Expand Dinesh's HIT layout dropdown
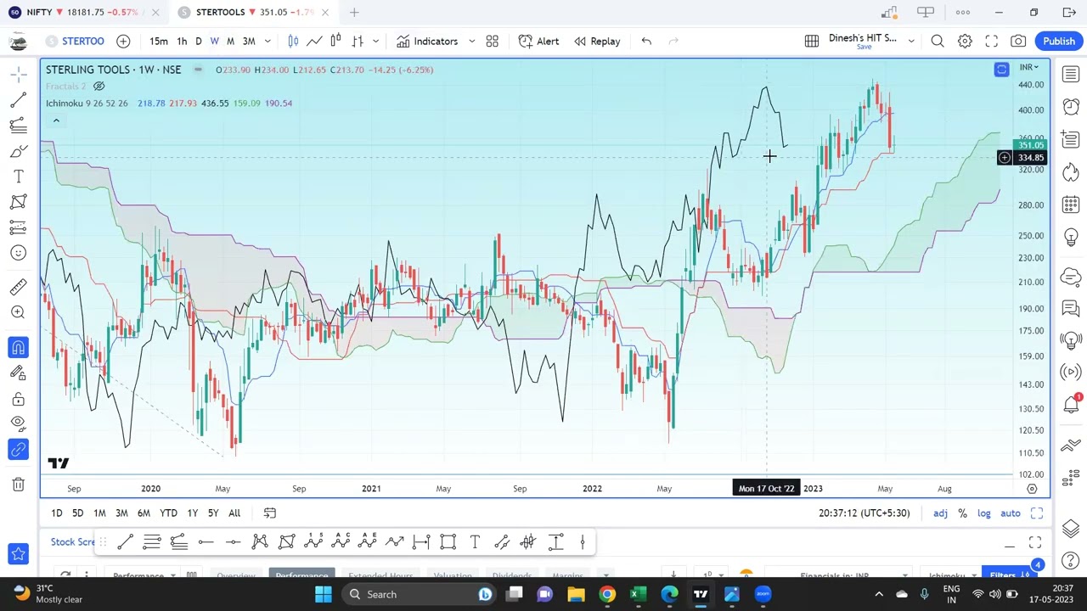This screenshot has width=1087, height=611. pos(911,41)
